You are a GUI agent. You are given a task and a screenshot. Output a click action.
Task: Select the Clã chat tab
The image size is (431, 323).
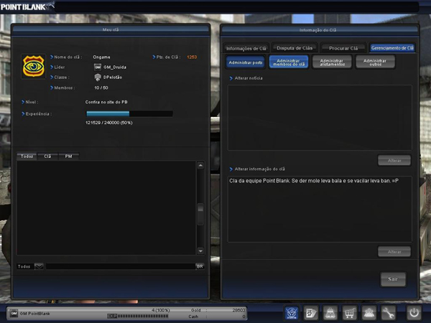(x=47, y=156)
